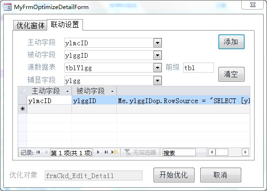Open the 辅显字段 combo box dropdown arrow
This screenshot has height=191, width=267.
click(157, 81)
